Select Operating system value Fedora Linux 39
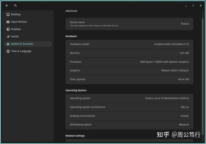This screenshot has height=144, width=206. [x=167, y=98]
